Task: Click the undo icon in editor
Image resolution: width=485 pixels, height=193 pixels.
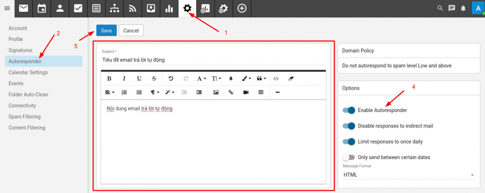Action: click(171, 79)
